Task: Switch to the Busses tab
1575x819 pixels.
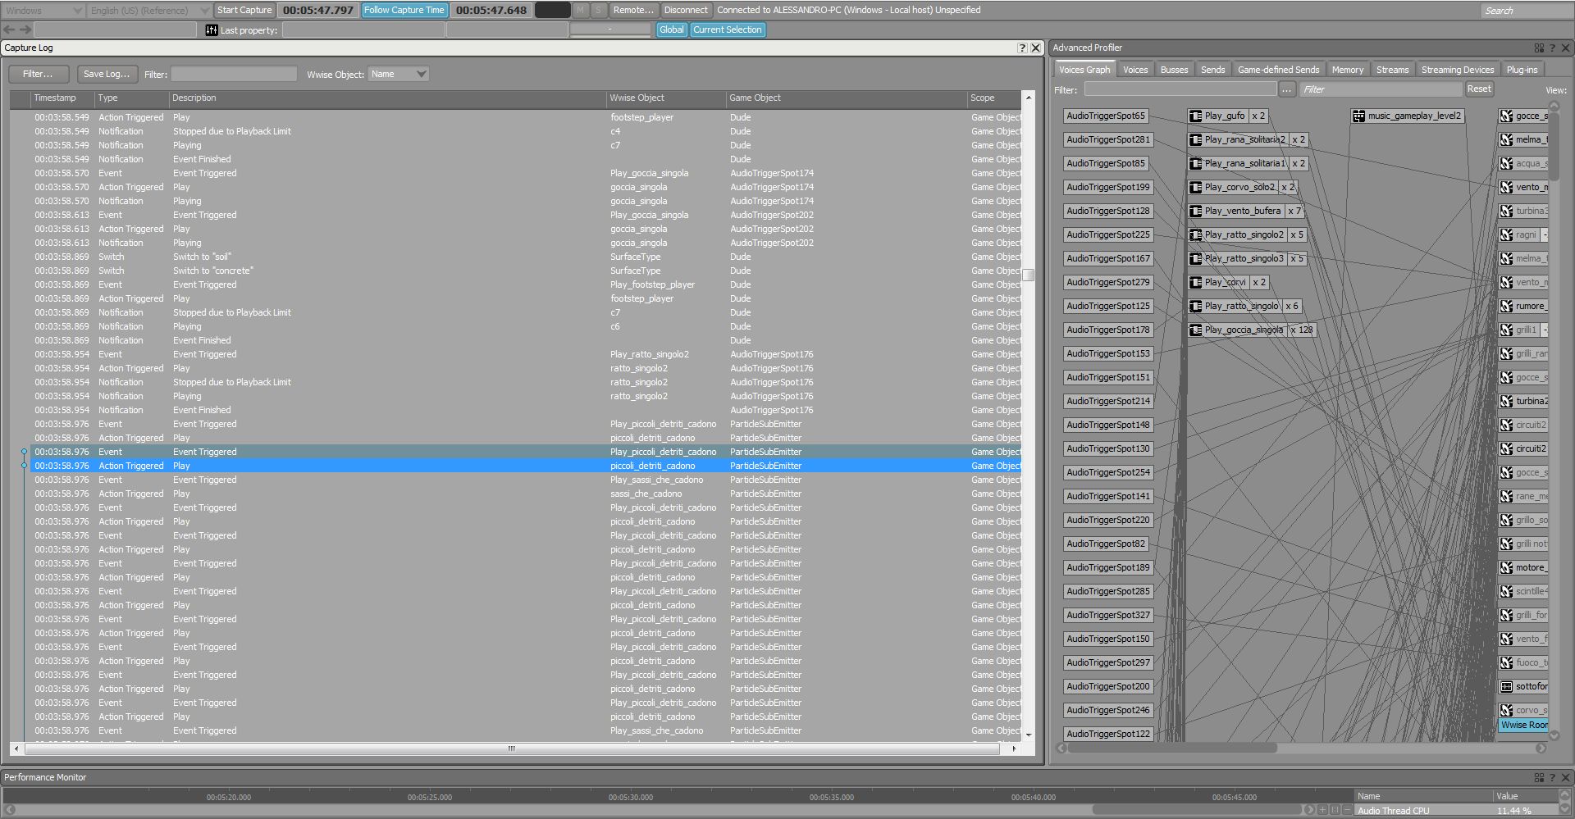Action: point(1174,70)
